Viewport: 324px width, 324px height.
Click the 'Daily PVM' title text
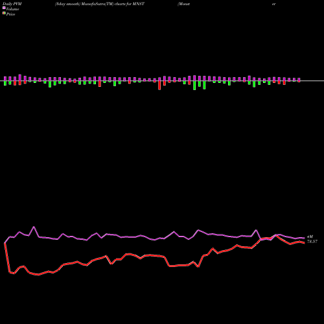coord(12,4)
